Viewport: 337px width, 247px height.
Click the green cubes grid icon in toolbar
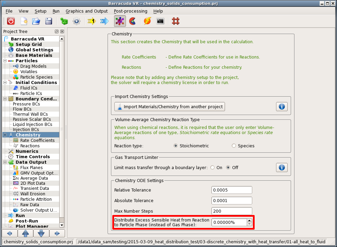point(64,21)
